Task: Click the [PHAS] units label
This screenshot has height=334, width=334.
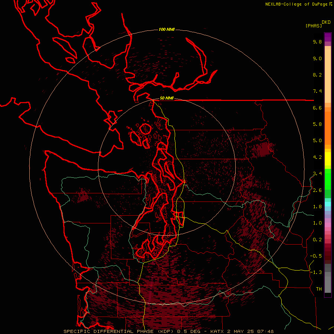Action: coord(314,26)
